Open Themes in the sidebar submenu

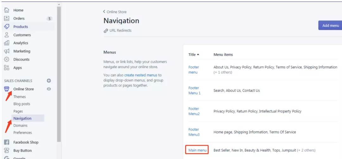[x=19, y=97]
